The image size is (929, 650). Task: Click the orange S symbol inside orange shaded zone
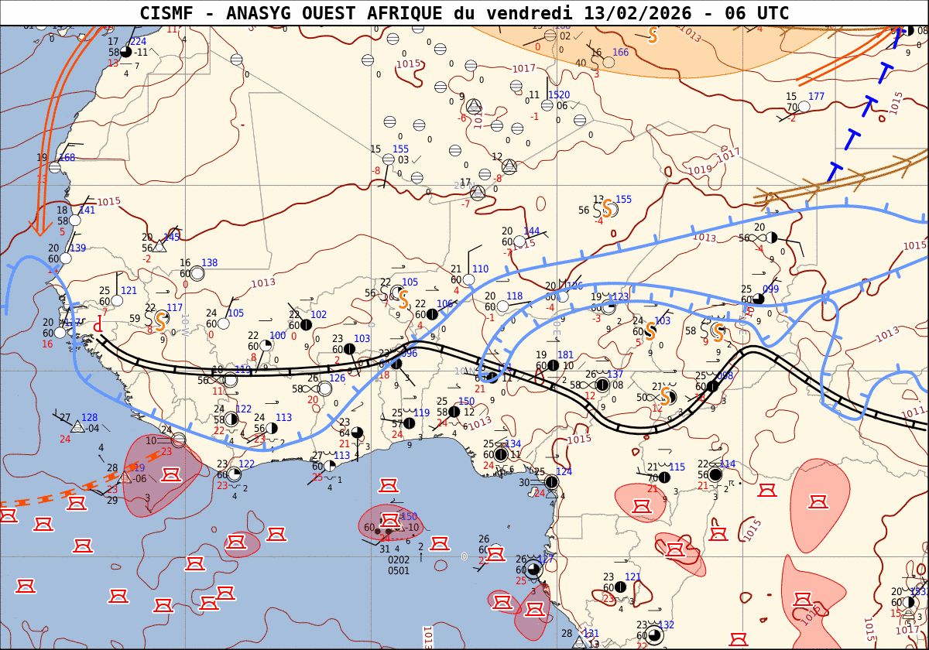[653, 35]
